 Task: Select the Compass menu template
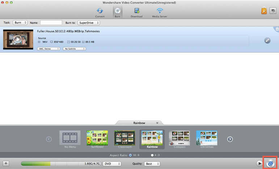pos(179,139)
